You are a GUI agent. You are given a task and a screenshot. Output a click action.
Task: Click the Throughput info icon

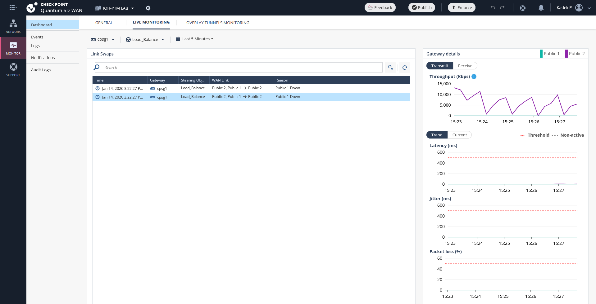pos(474,77)
